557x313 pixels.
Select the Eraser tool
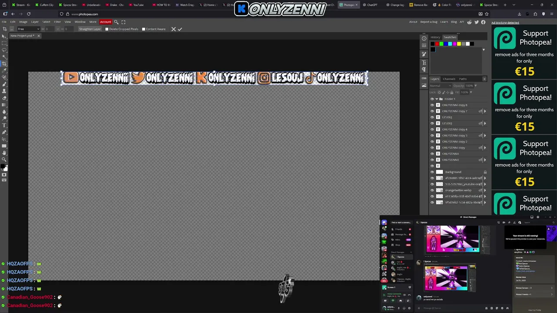pyautogui.click(x=4, y=98)
